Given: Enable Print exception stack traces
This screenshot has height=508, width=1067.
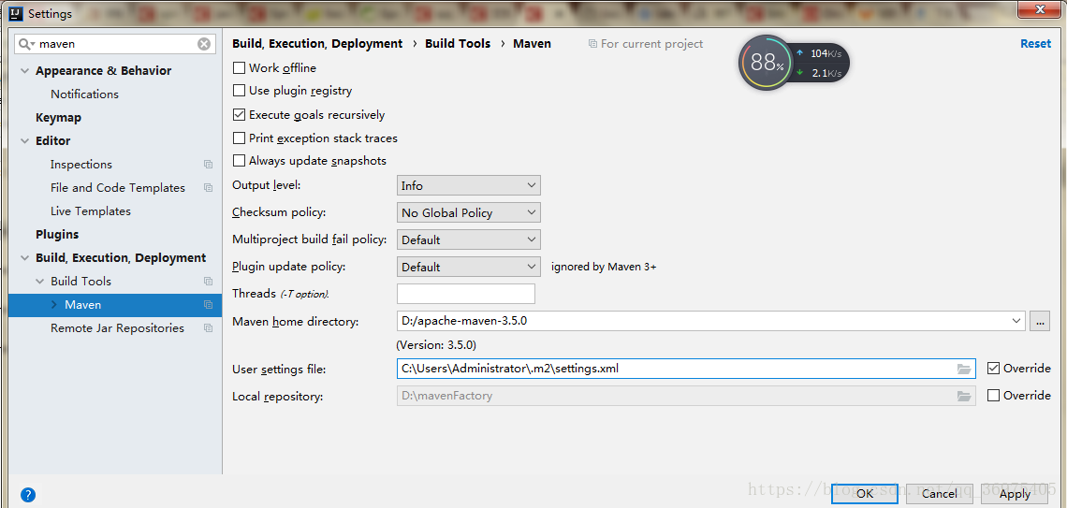Looking at the screenshot, I should pos(239,138).
